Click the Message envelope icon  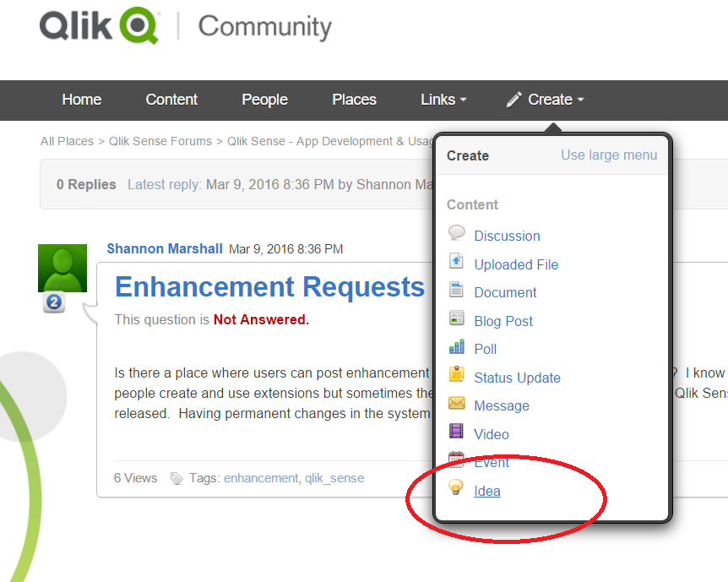[x=456, y=403]
